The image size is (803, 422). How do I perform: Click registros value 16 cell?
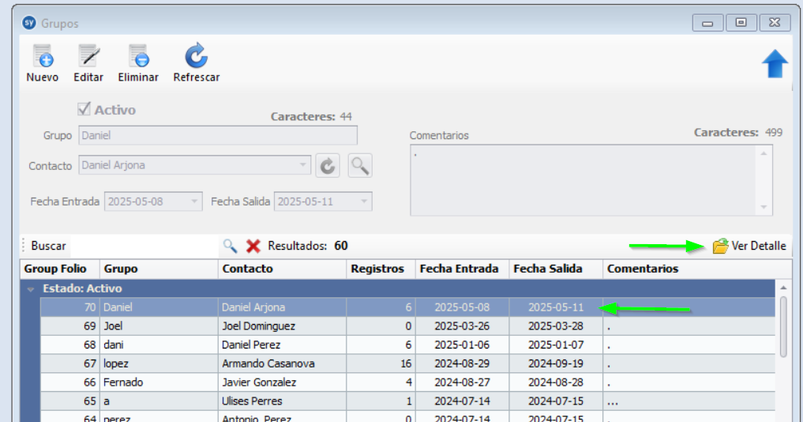pos(381,364)
